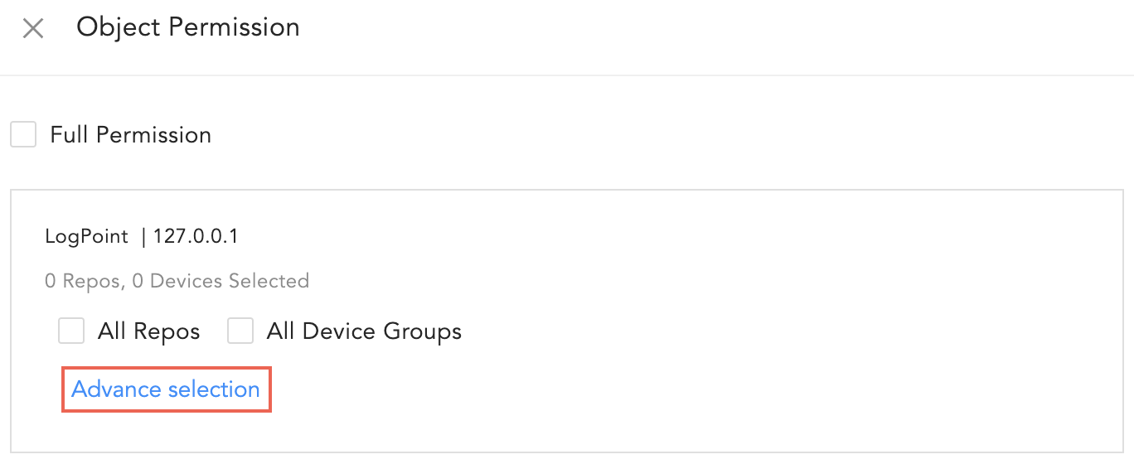Click the pipe separator after LogPoint
1134x464 pixels.
[x=144, y=237]
